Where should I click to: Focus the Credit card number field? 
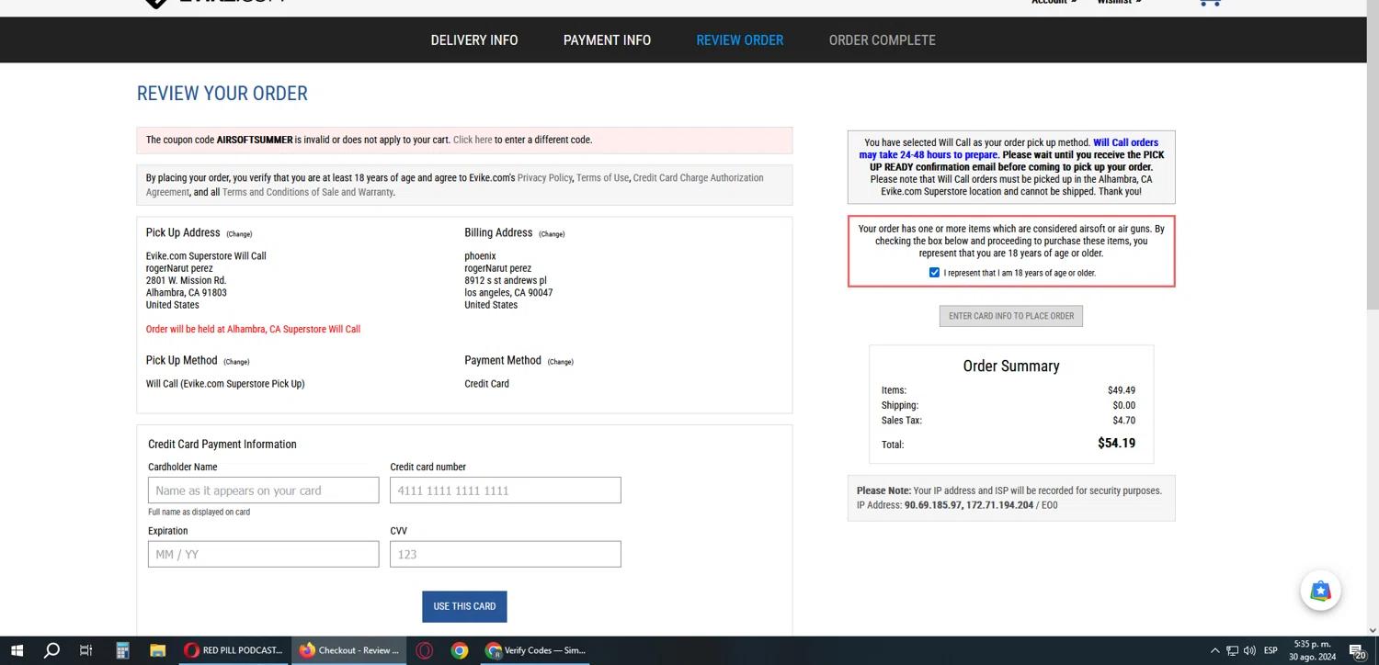pyautogui.click(x=505, y=490)
